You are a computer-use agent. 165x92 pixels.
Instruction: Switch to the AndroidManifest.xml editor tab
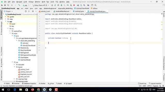tap(62, 11)
